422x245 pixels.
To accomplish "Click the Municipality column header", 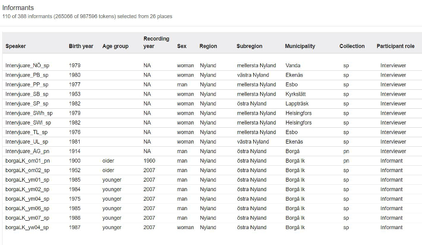I will point(300,46).
